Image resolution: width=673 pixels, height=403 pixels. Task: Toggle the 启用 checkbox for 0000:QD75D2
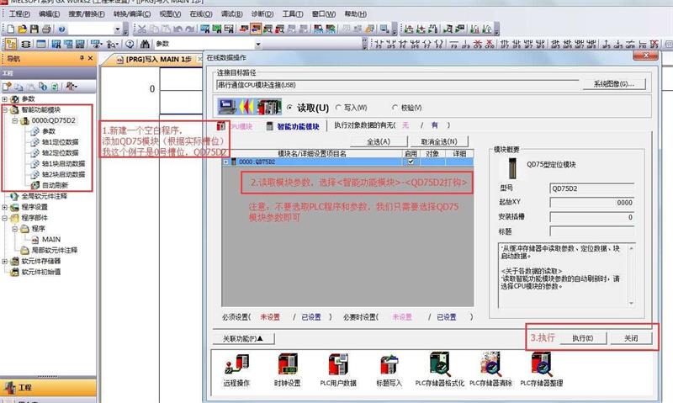tap(411, 162)
